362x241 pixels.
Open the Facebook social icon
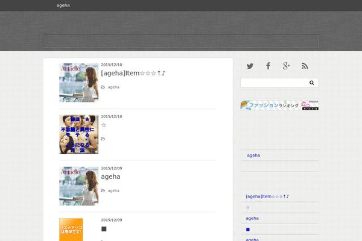pyautogui.click(x=268, y=66)
